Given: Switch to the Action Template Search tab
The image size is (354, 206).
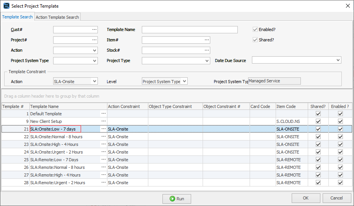Looking at the screenshot, I should point(57,17).
